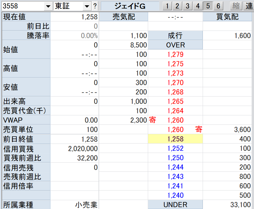Click the red 1,279 sell price
This screenshot has height=209, width=254.
click(175, 54)
